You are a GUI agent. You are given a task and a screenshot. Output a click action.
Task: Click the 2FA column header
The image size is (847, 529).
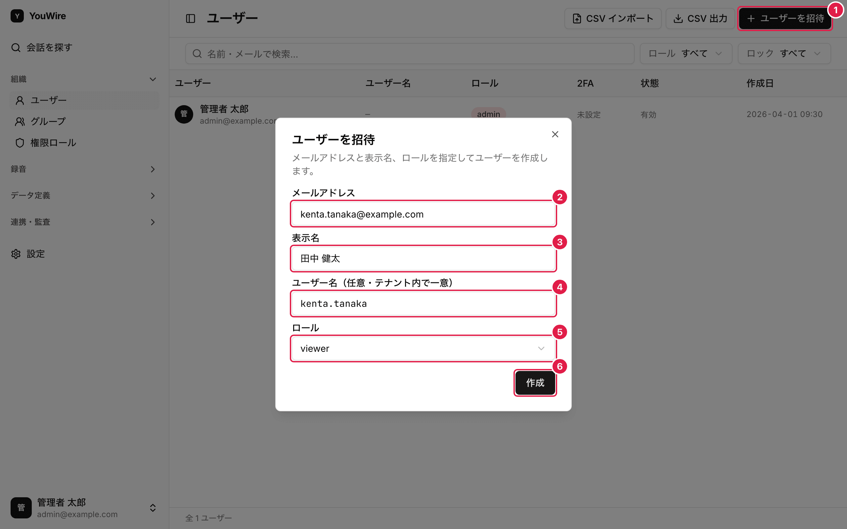tap(585, 83)
